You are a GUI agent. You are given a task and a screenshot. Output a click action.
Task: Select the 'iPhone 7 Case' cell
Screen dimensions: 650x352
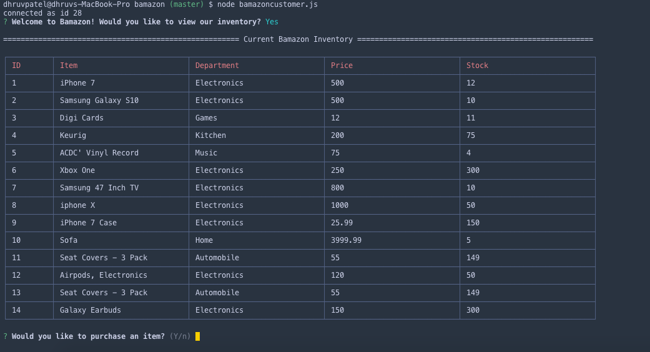pos(88,223)
